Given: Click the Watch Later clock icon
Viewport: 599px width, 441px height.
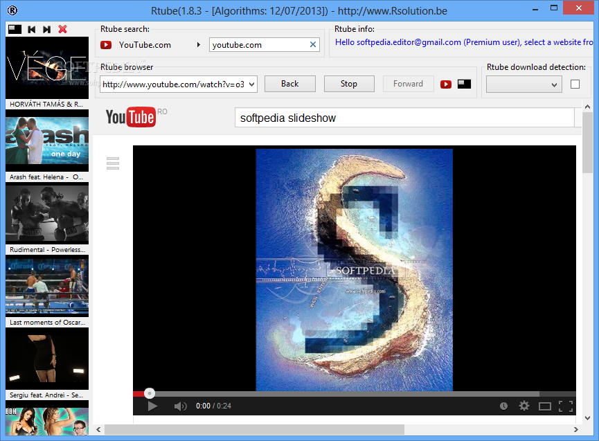Looking at the screenshot, I should click(x=503, y=406).
